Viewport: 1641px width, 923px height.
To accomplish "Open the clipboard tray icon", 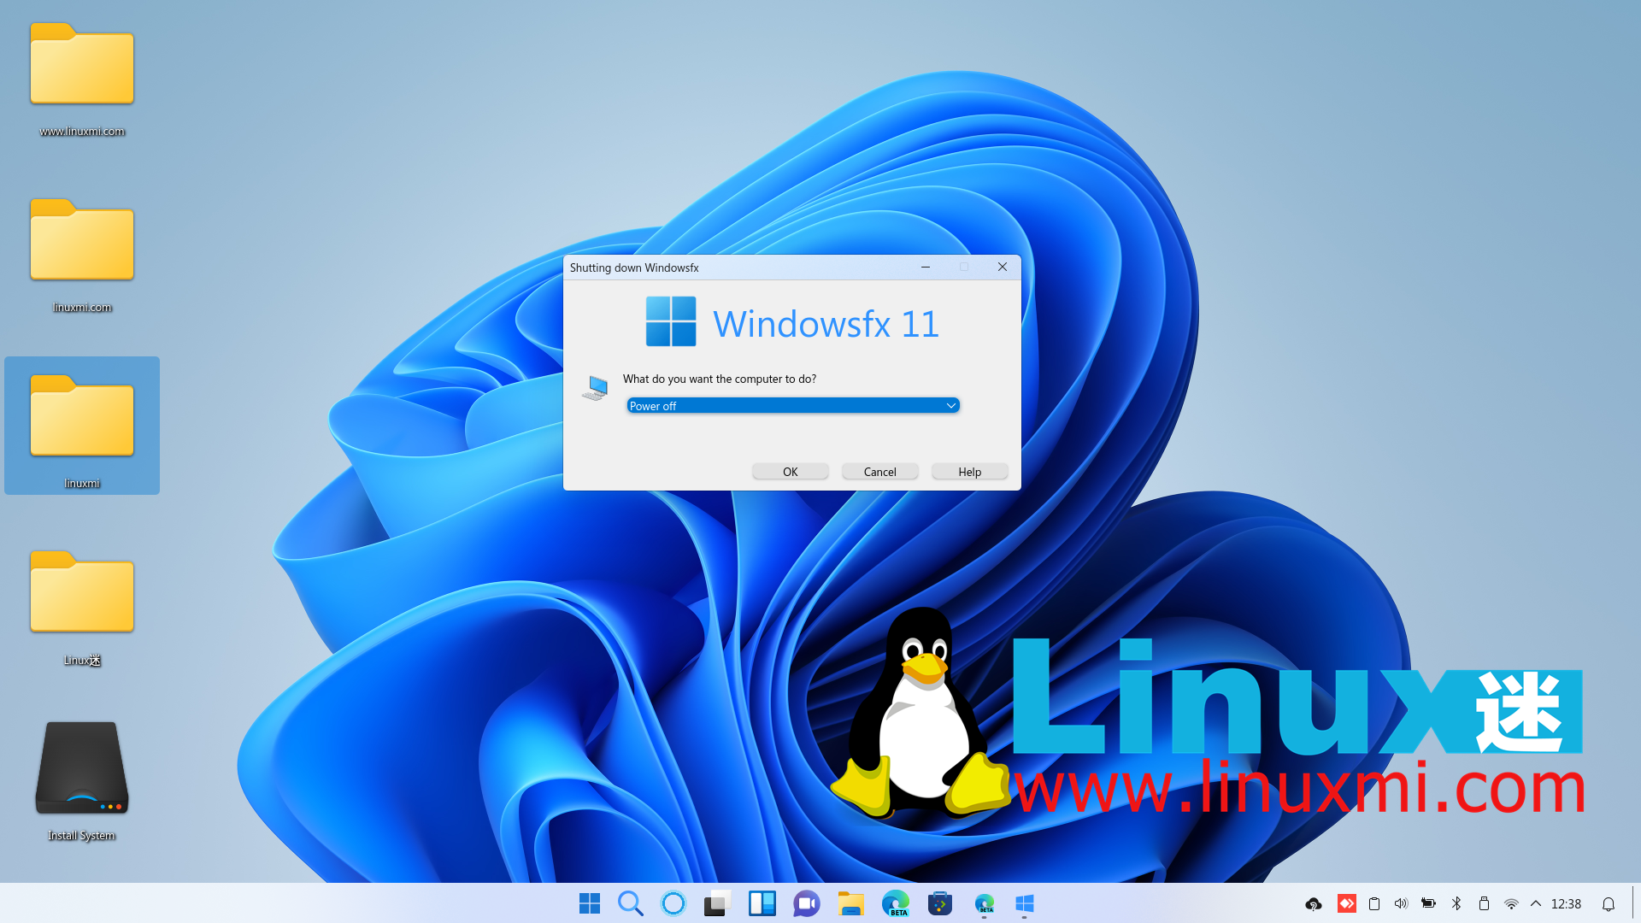I will (x=1374, y=903).
